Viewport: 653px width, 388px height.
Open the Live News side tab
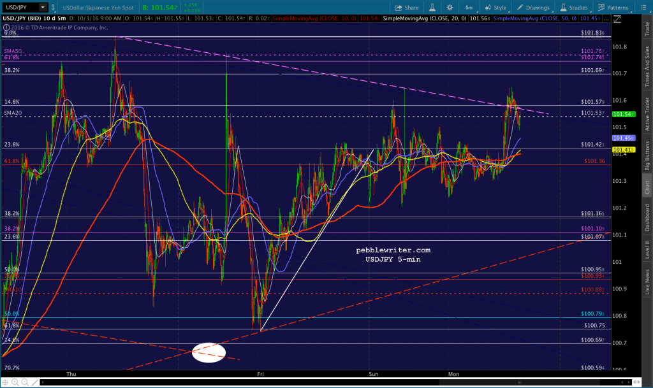(647, 282)
